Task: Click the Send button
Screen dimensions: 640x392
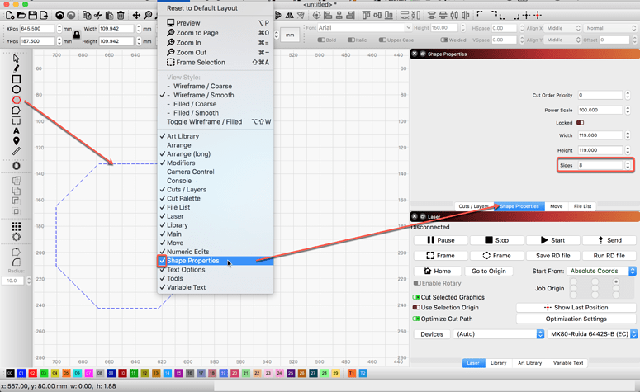Action: pos(609,240)
